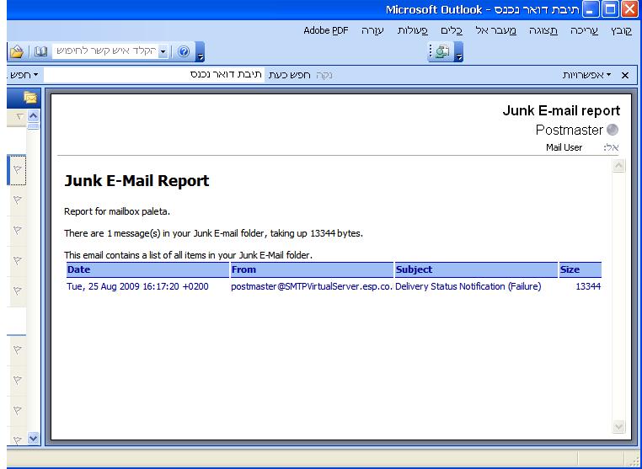The image size is (642, 469).
Task: Click the size value 13344 in table
Action: [588, 286]
